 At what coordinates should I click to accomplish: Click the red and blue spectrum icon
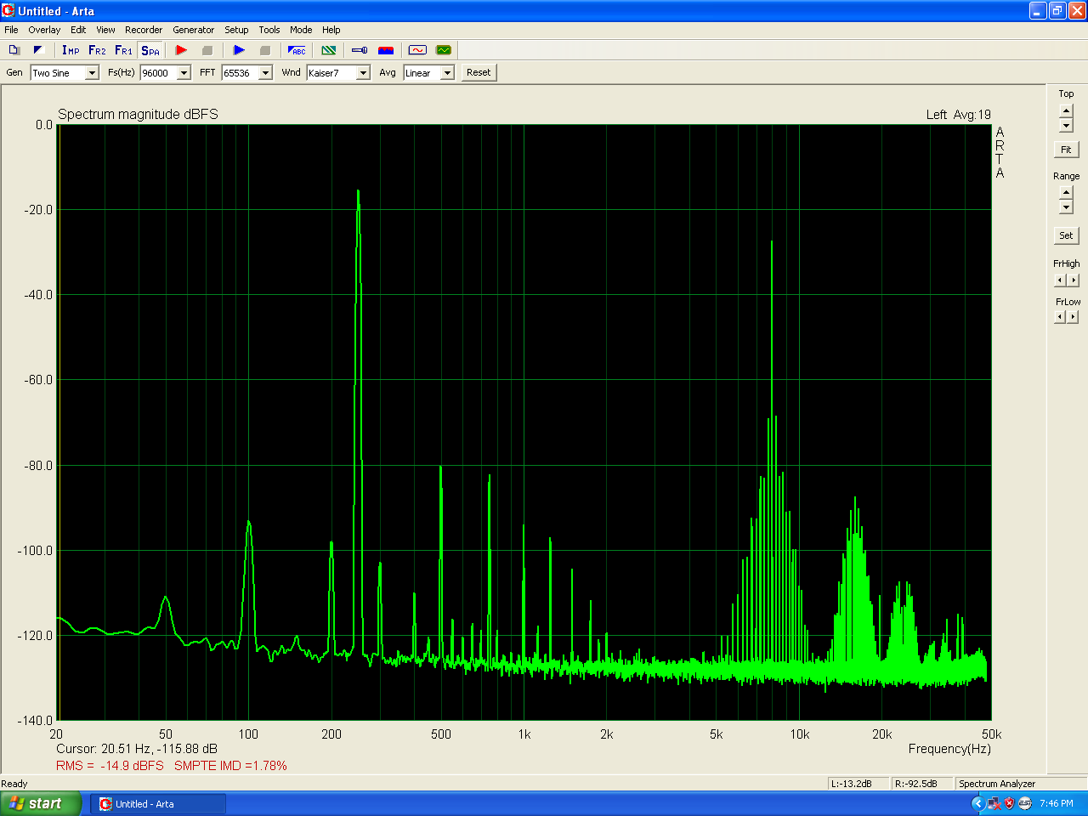[386, 50]
